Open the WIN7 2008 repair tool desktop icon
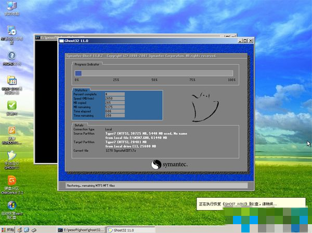This screenshot has width=312, height=233. pos(11,81)
